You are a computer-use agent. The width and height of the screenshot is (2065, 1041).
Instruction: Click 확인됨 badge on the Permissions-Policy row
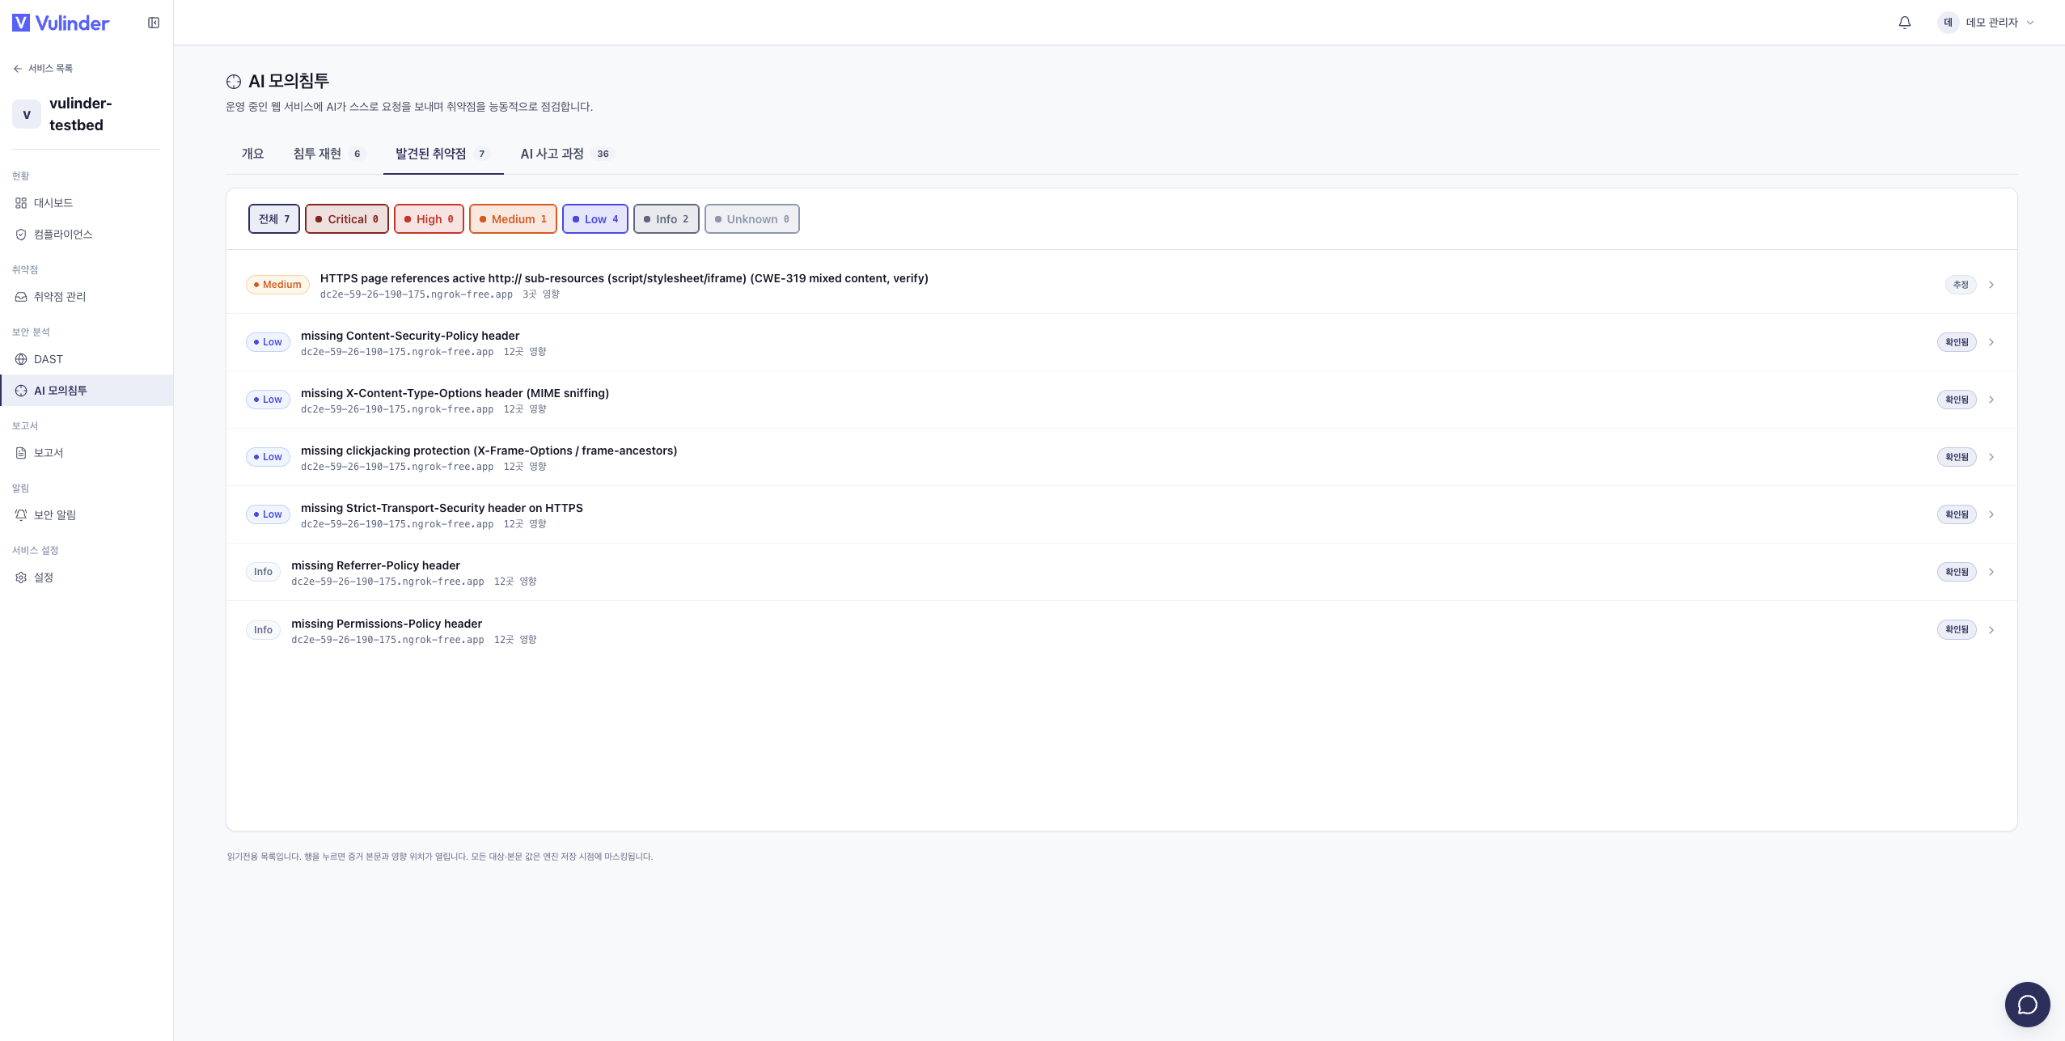pos(1957,630)
